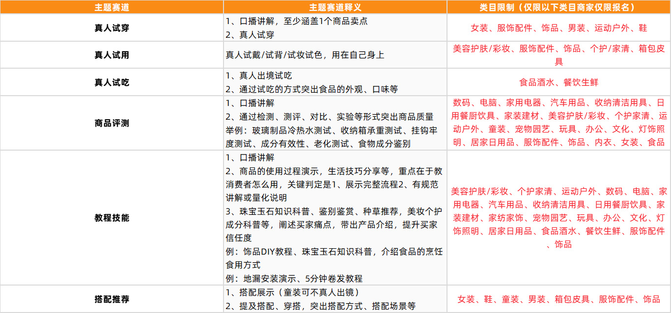Click the 真人试用 row label
The height and width of the screenshot is (313, 671).
[112, 55]
